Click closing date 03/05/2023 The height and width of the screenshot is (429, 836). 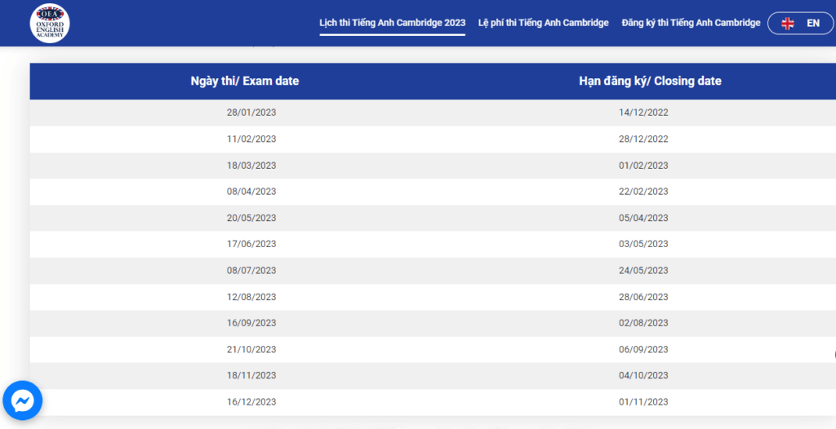coord(643,244)
